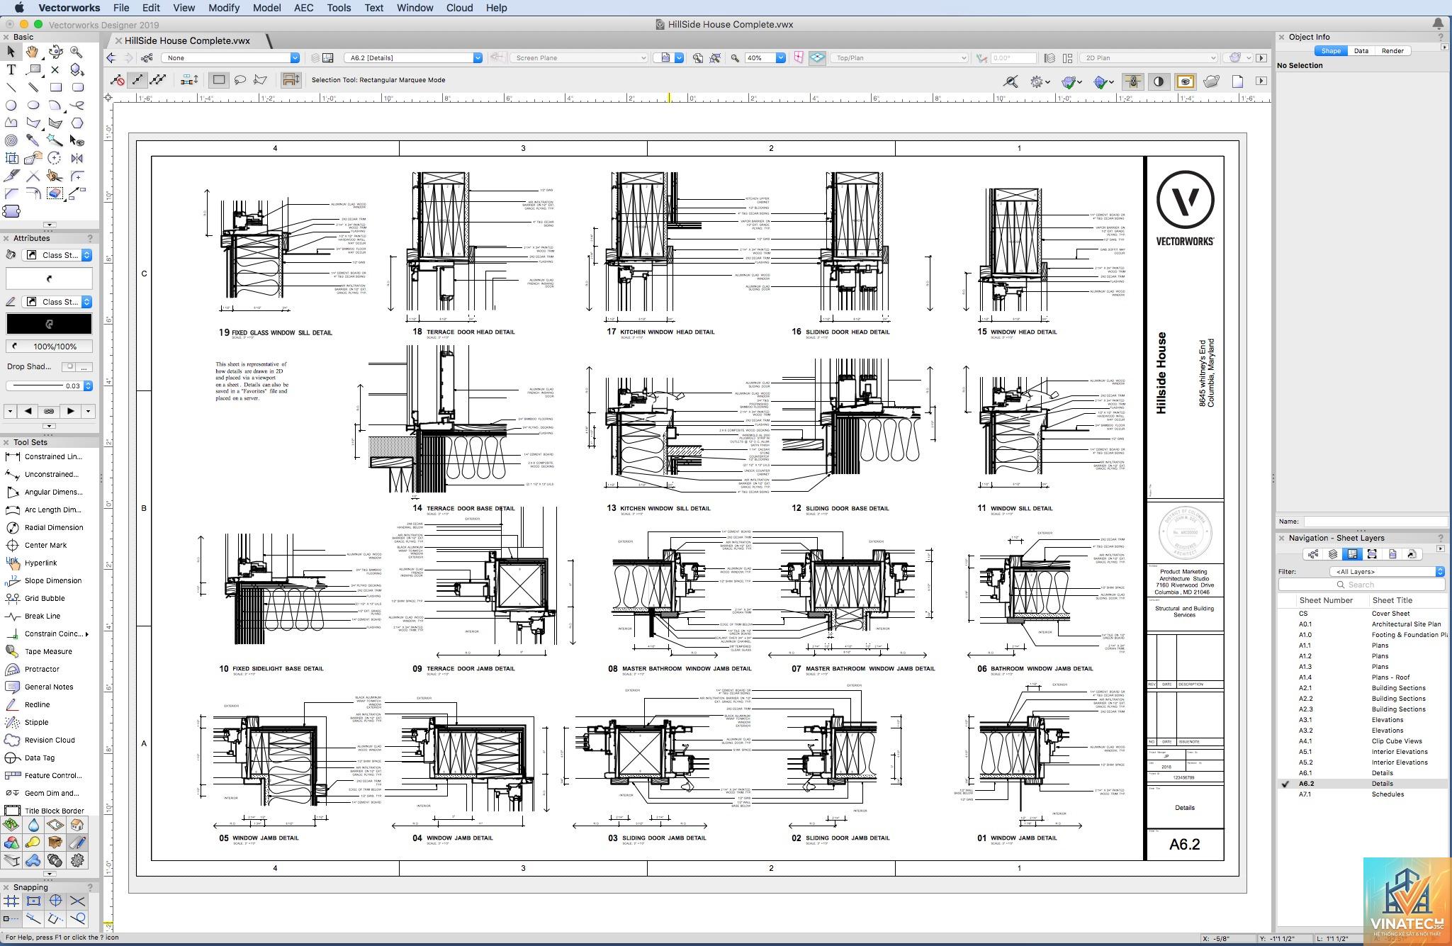Select the Callout tool

point(33,69)
